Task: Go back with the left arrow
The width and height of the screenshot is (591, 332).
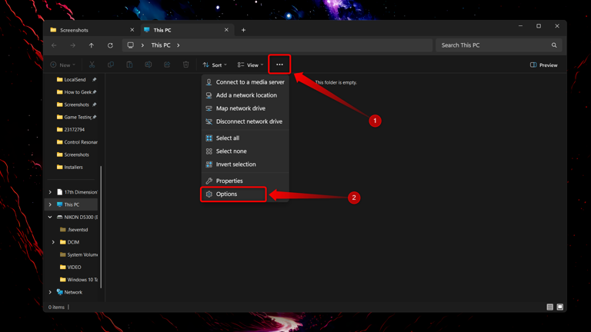Action: [x=54, y=45]
